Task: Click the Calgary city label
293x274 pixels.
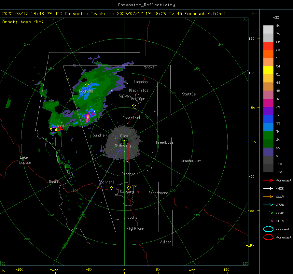Action: point(127,192)
